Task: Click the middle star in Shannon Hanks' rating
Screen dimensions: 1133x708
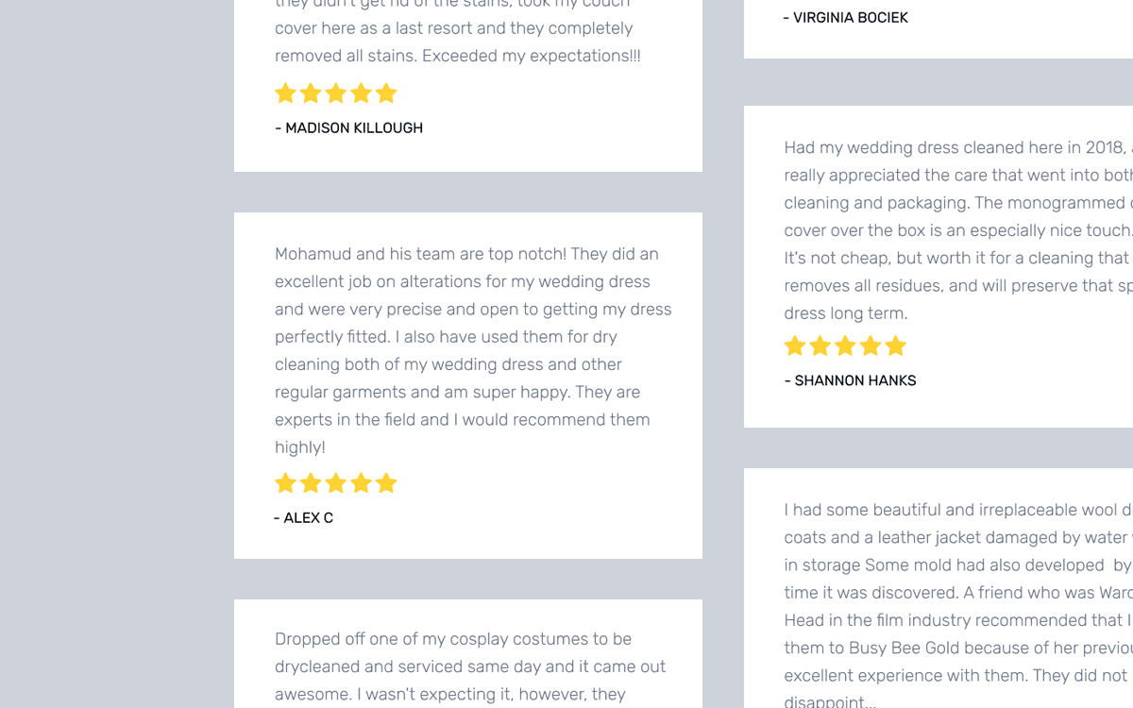Action: coord(845,346)
